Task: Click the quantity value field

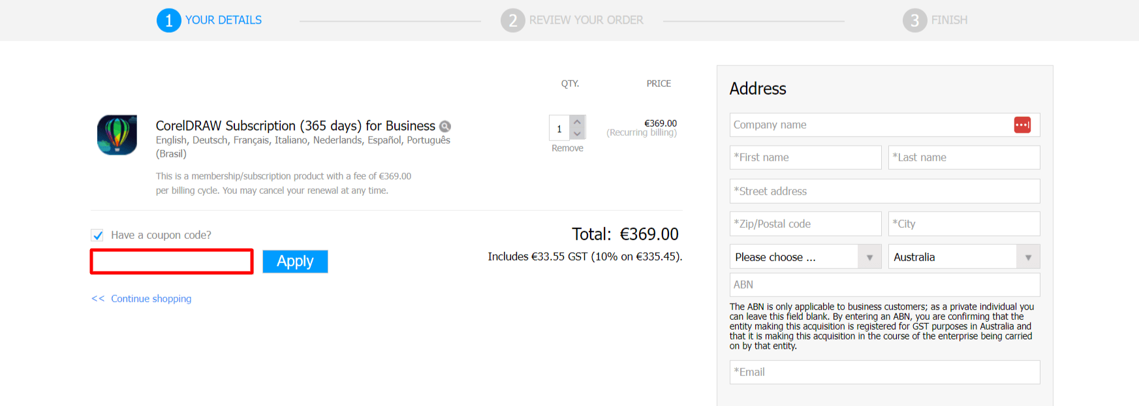Action: 559,129
